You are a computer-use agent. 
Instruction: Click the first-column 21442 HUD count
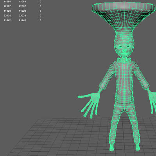tap(7, 20)
